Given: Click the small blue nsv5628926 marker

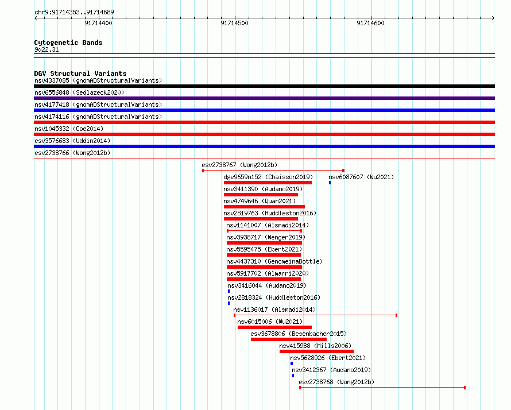Looking at the screenshot, I should click(x=292, y=363).
